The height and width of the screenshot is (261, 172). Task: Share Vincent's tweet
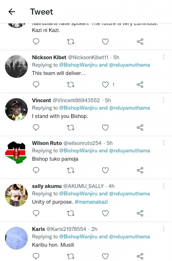tap(140, 127)
